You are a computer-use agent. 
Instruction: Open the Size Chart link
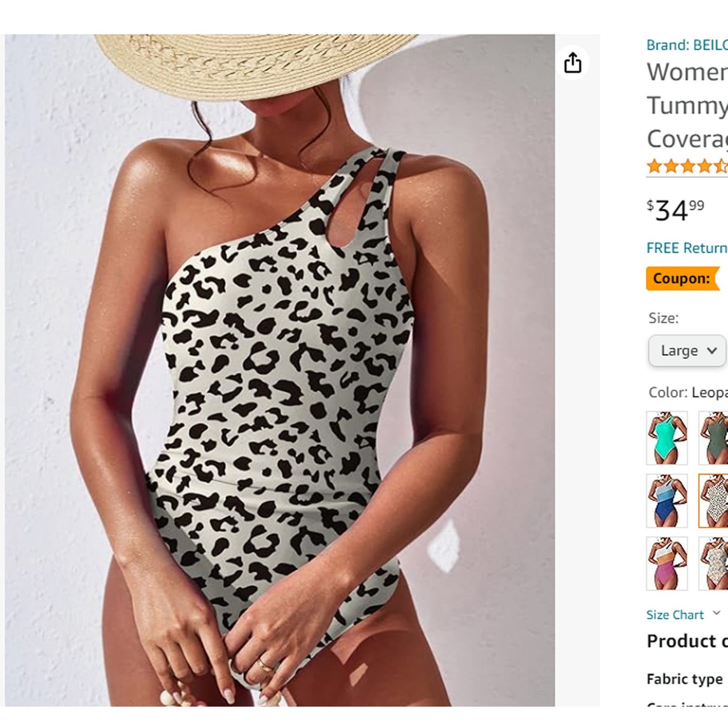point(675,615)
